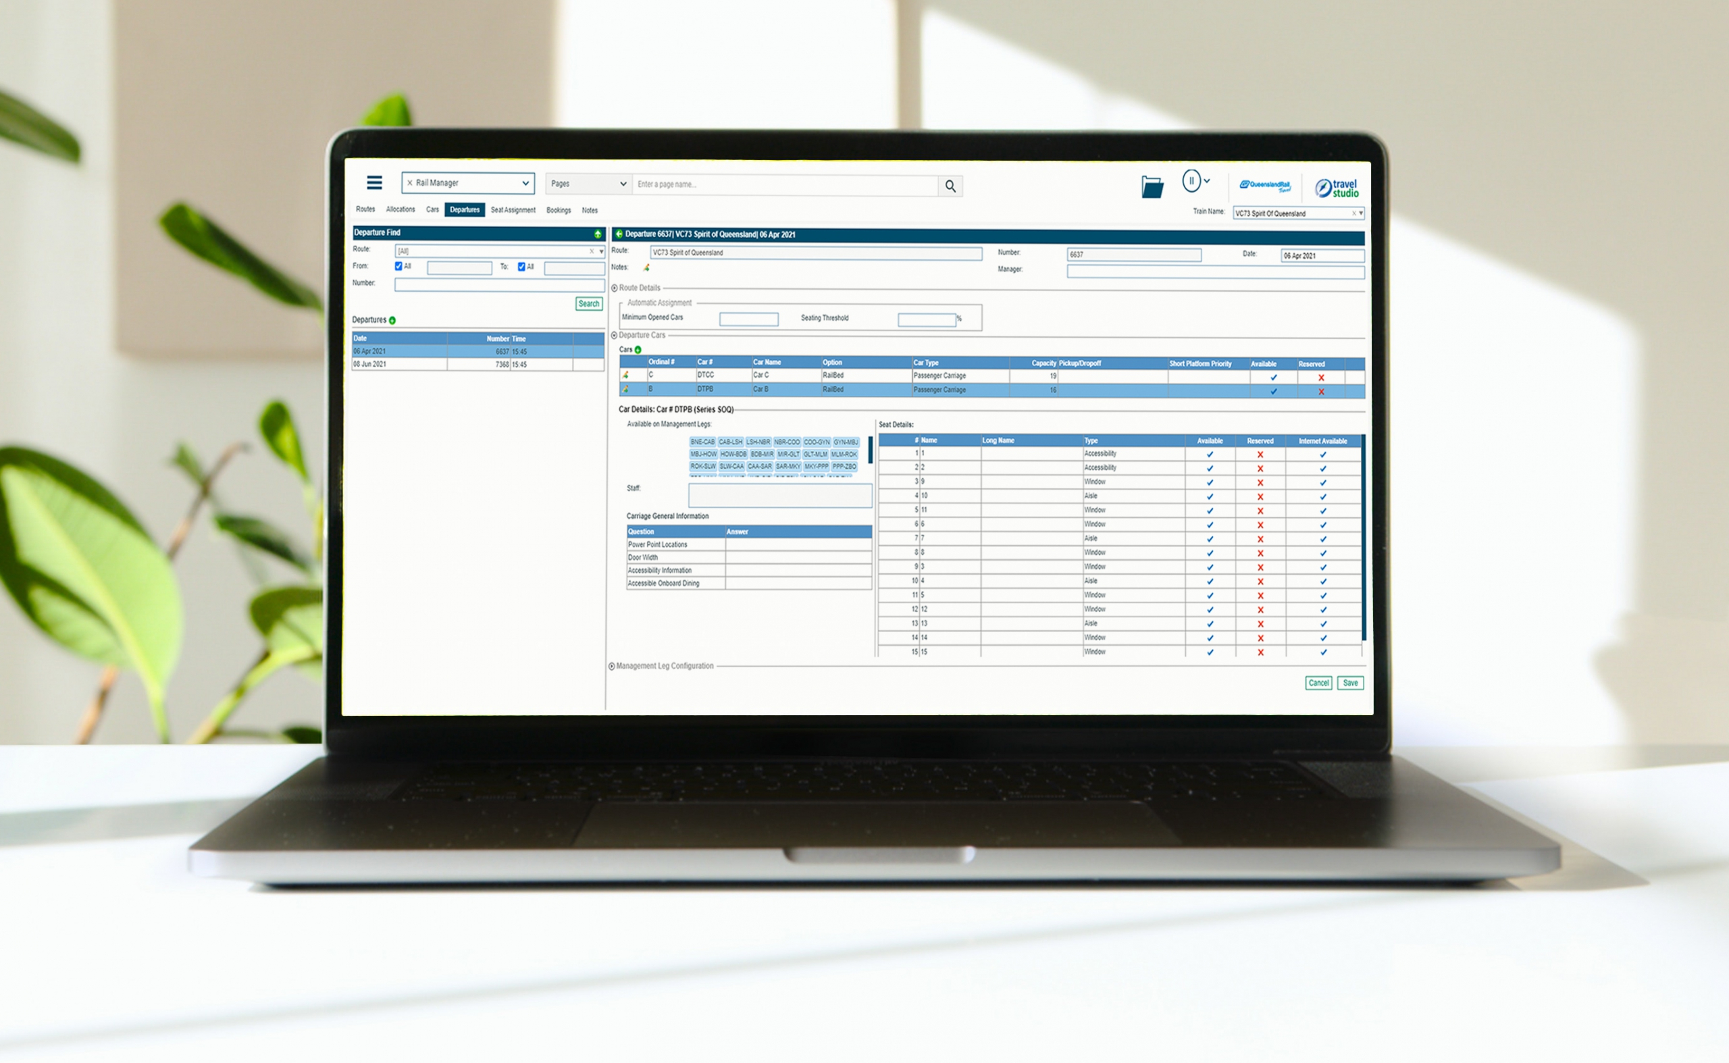Click the Save button at bottom right
The image size is (1729, 1063).
[x=1350, y=683]
